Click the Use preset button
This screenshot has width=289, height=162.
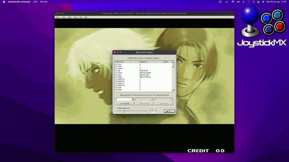(163, 103)
